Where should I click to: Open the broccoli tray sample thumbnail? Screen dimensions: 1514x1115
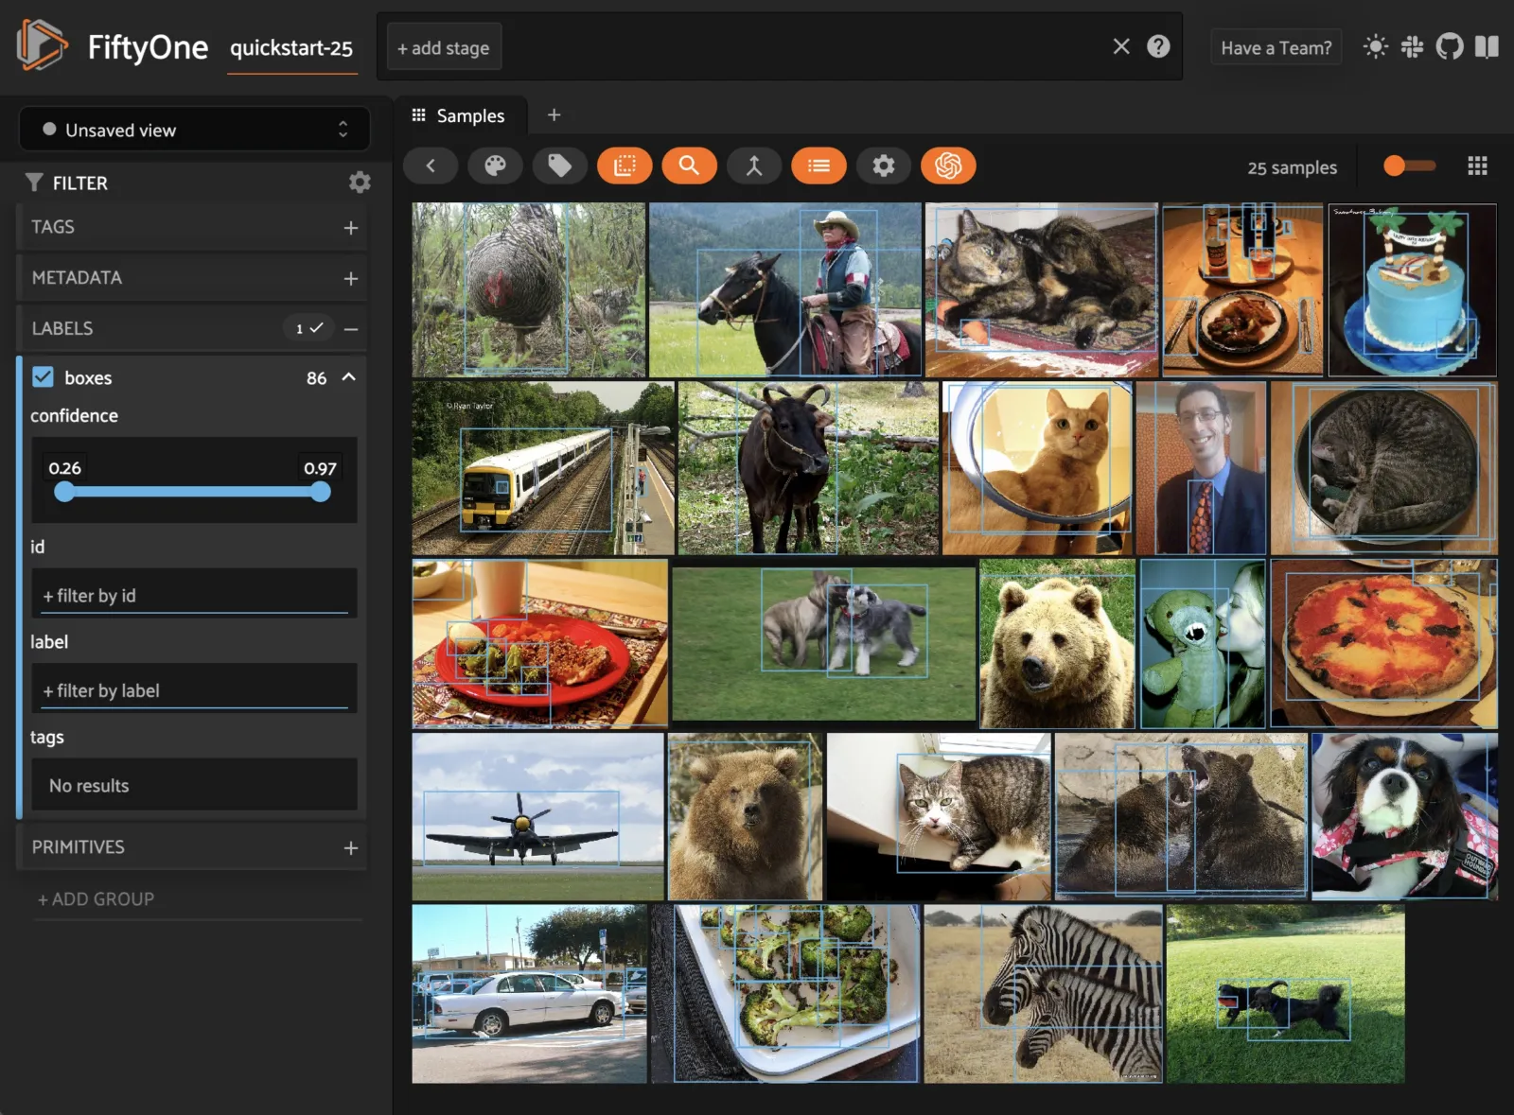[785, 994]
